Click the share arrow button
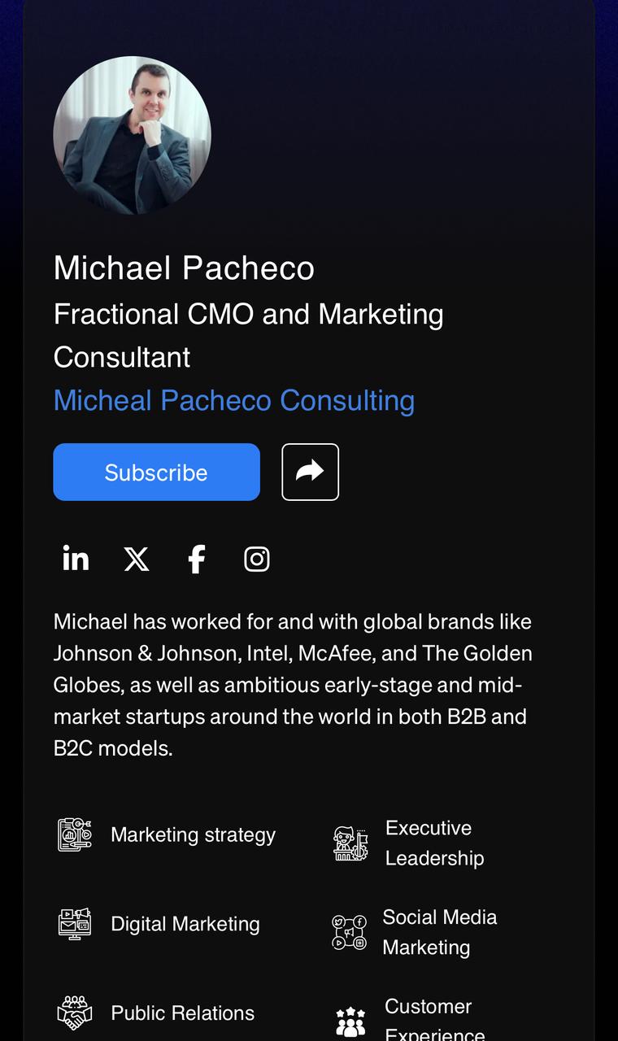Screen dimensions: 618x1041 [310, 472]
